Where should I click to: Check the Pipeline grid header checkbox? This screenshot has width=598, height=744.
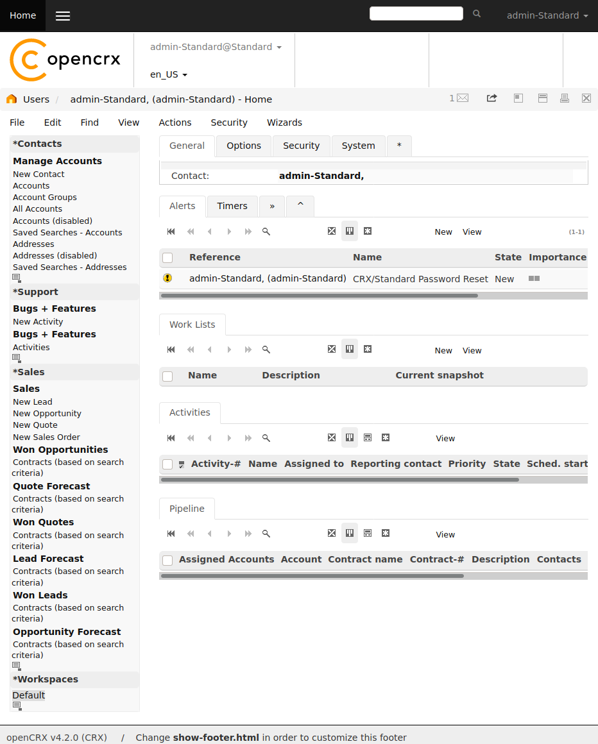[x=167, y=561]
